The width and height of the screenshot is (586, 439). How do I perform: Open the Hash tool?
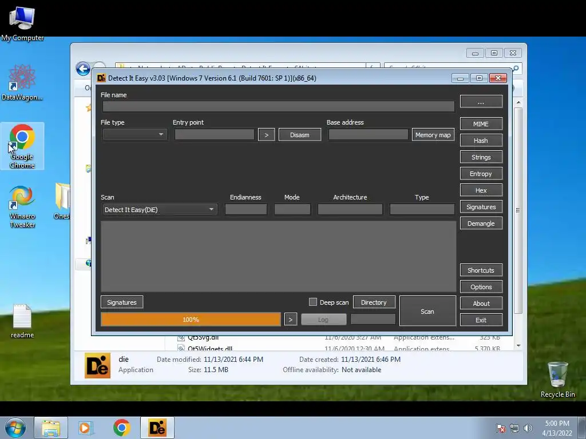481,141
